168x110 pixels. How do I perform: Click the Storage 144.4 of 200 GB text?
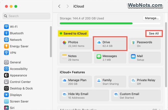pyautogui.click(x=82, y=18)
